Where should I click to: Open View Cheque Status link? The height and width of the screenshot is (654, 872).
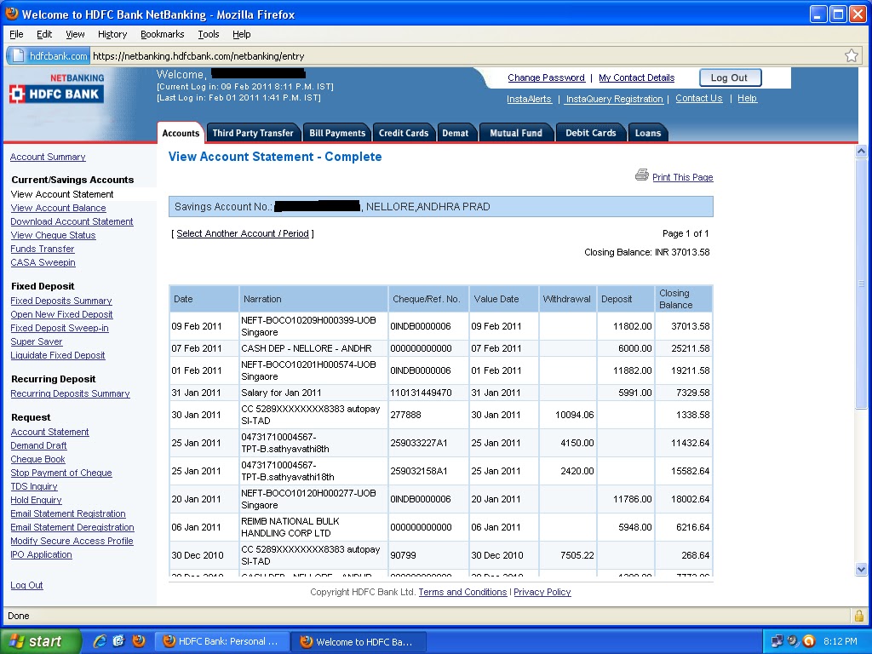[53, 235]
